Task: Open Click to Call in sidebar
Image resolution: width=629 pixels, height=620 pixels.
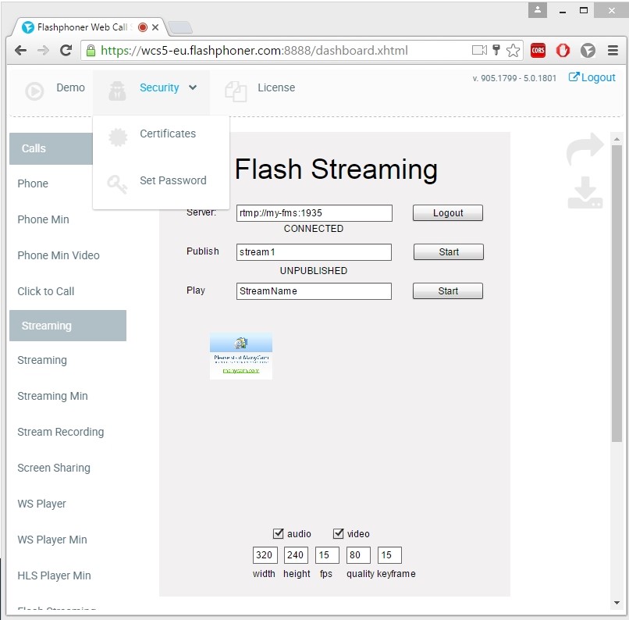Action: (x=46, y=291)
